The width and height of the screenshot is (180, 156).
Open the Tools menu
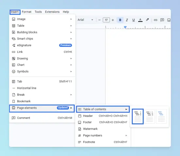(x=38, y=12)
